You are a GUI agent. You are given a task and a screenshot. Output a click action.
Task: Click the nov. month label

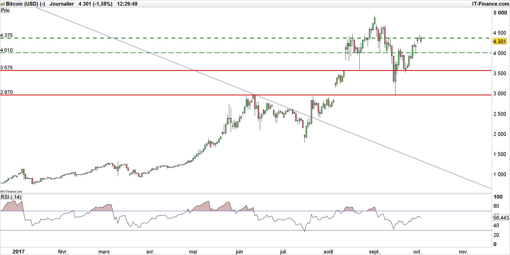(x=463, y=252)
